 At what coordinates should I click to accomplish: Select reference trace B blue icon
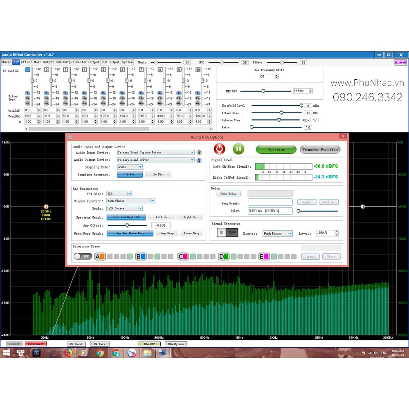click(x=141, y=256)
